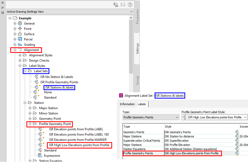This screenshot has height=162, width=248.
Task: Expand the Geometry Point folder
Action: click(x=30, y=118)
